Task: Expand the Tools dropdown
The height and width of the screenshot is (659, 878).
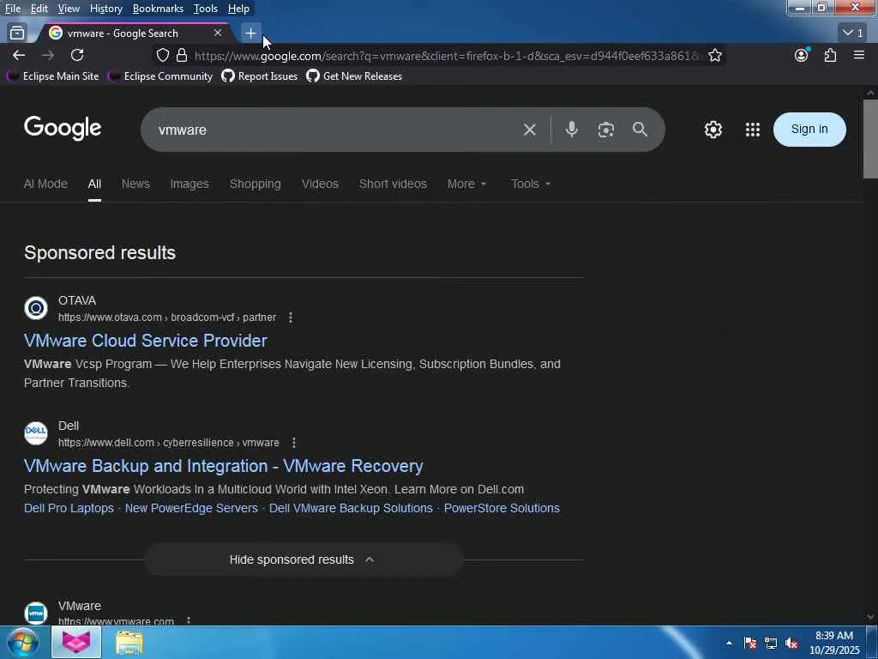Action: pyautogui.click(x=530, y=184)
